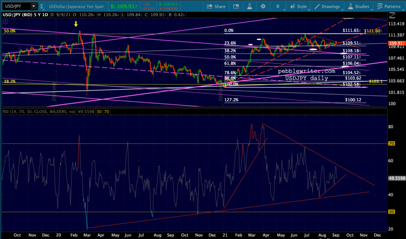Click the chart mode icon above price axis

click(392, 15)
